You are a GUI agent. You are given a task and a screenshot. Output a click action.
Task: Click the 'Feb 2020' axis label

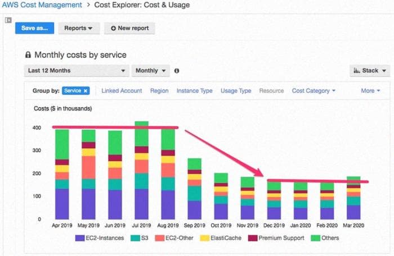coord(327,226)
